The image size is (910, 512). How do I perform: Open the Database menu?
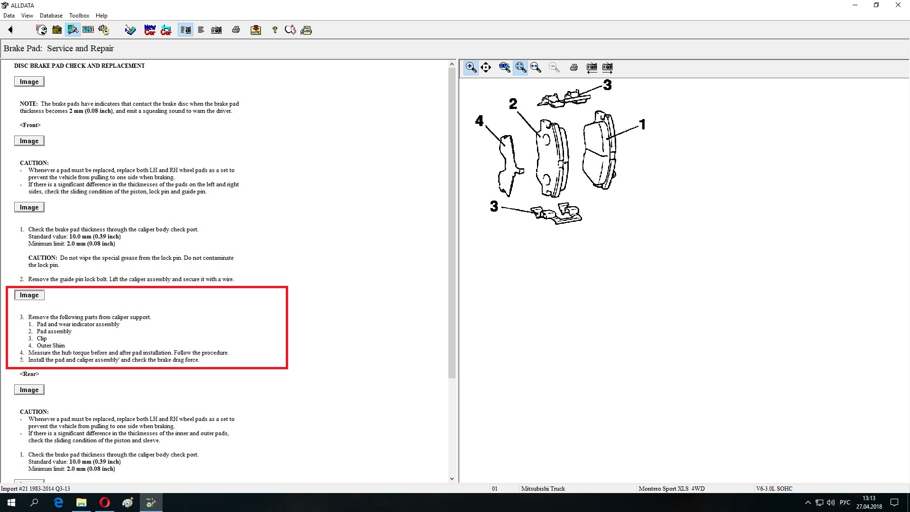click(x=51, y=15)
